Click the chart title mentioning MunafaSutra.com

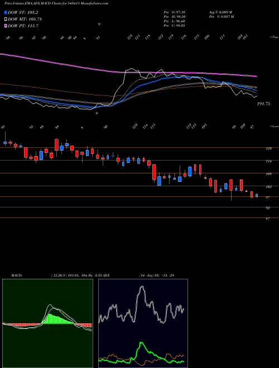point(56,4)
